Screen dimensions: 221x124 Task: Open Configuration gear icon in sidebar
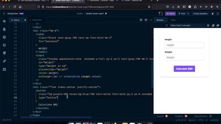click(x=4, y=45)
